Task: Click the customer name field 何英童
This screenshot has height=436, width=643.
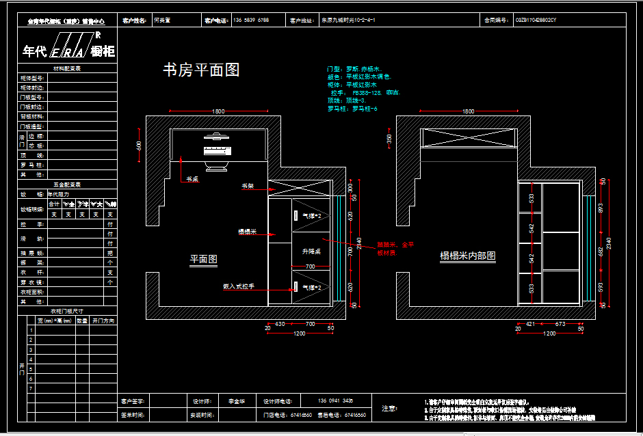Action: [163, 21]
